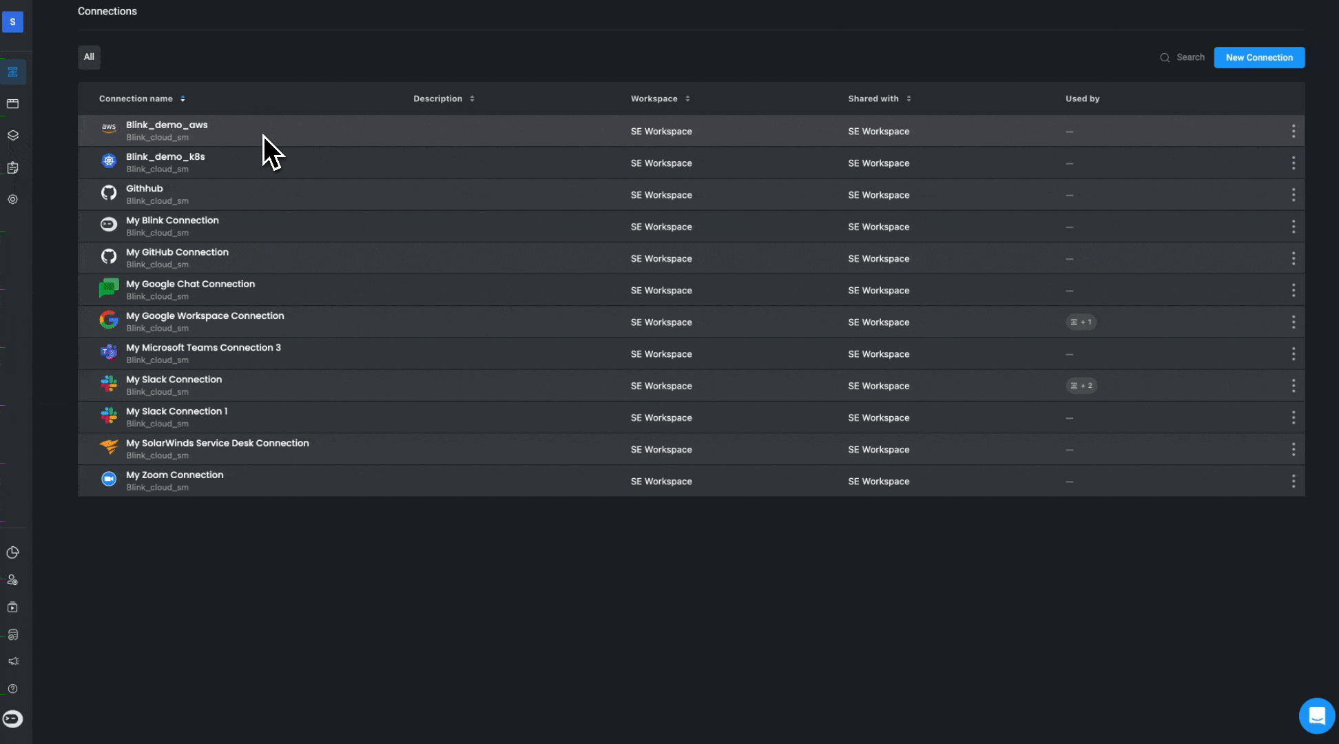The image size is (1339, 744).
Task: Click the New Connection button
Action: (1258, 58)
